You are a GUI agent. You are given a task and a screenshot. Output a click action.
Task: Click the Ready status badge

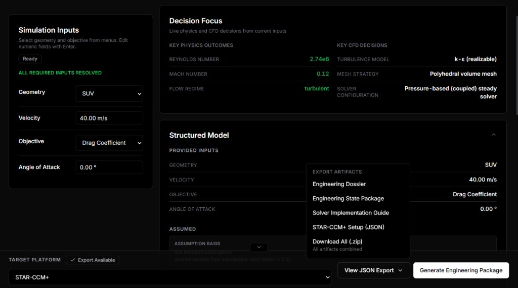30,59
